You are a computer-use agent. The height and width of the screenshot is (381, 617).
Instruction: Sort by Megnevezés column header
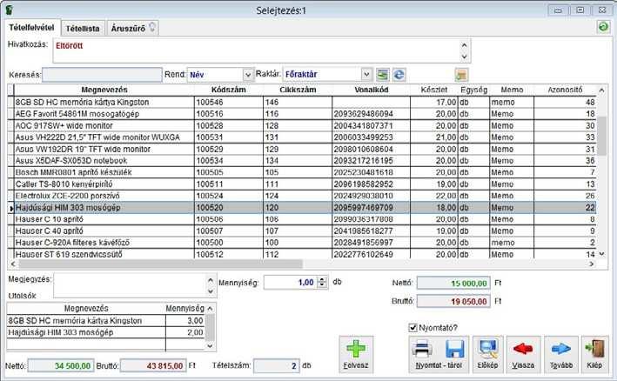[104, 90]
